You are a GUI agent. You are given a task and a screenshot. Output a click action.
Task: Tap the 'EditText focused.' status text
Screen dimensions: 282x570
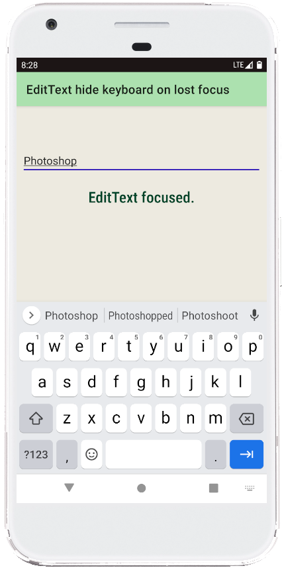click(x=142, y=198)
